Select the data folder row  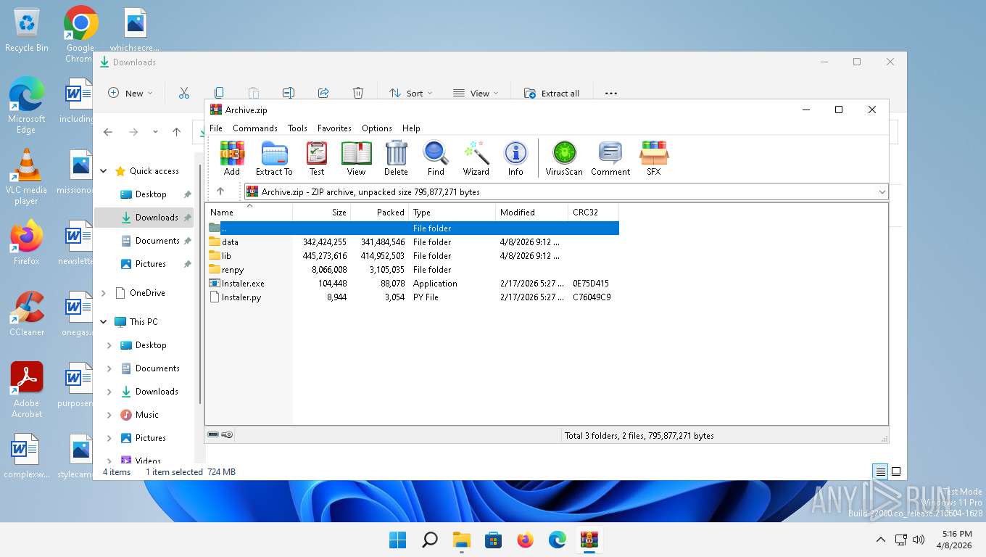click(413, 242)
